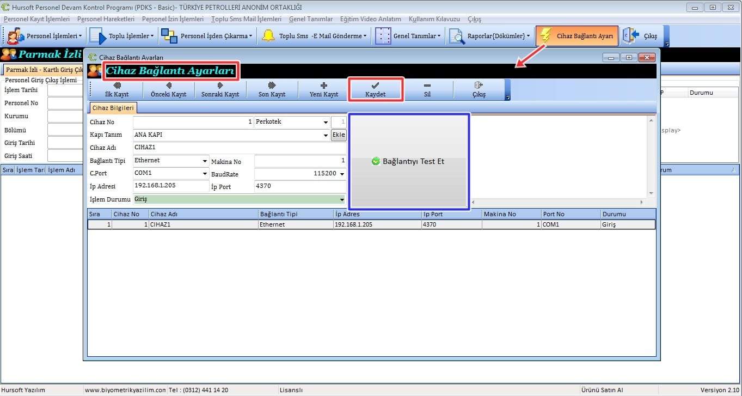The width and height of the screenshot is (742, 396).
Task: Go to previous record with Önceki Kayıt
Action: click(168, 86)
